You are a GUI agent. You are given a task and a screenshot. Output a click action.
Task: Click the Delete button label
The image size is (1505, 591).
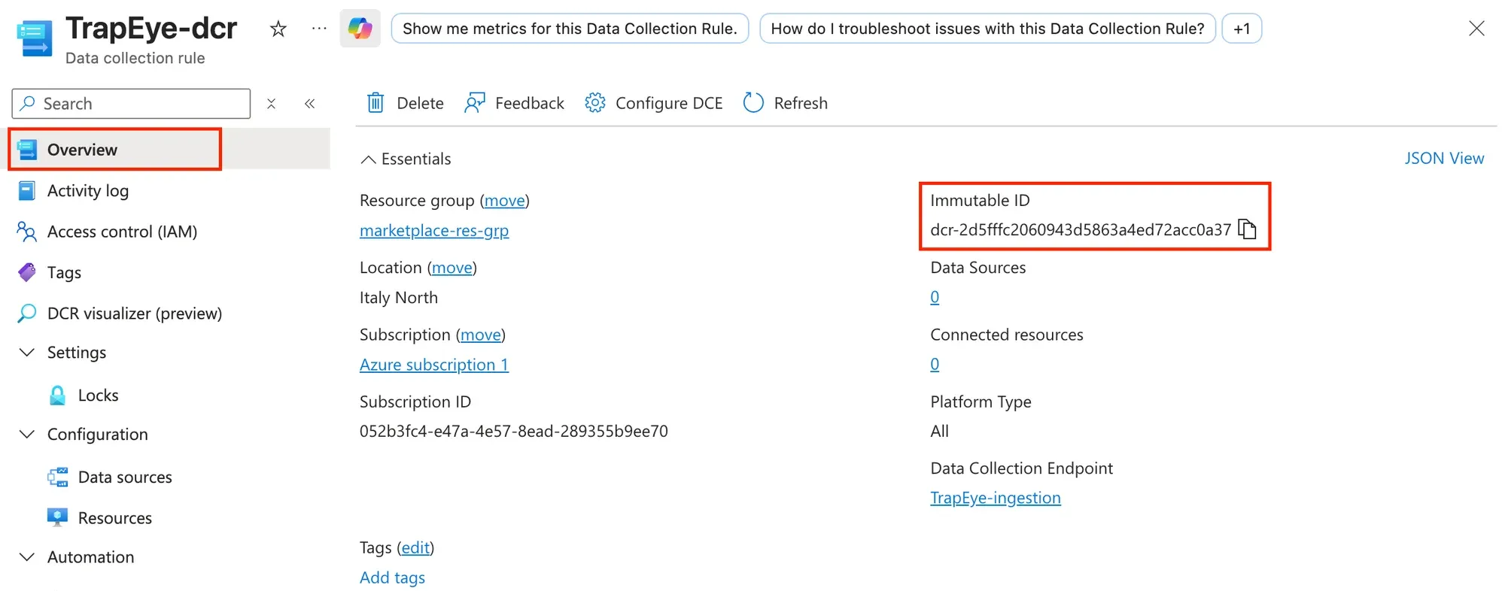(420, 103)
